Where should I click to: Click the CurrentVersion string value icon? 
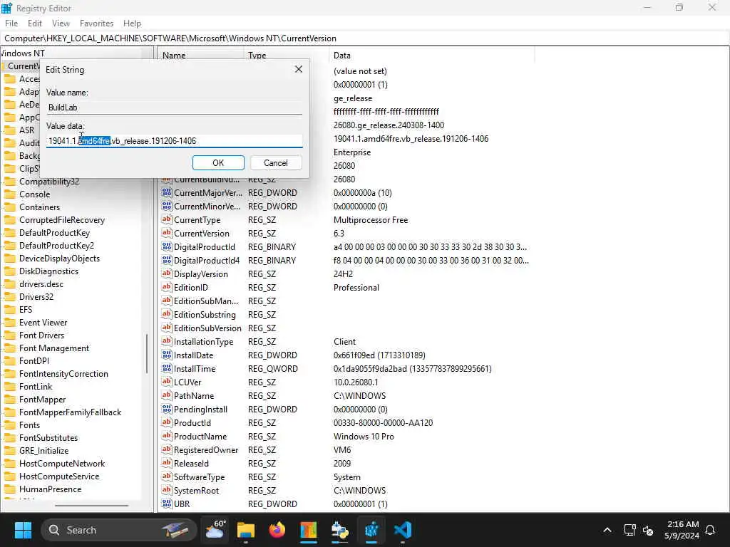[167, 233]
